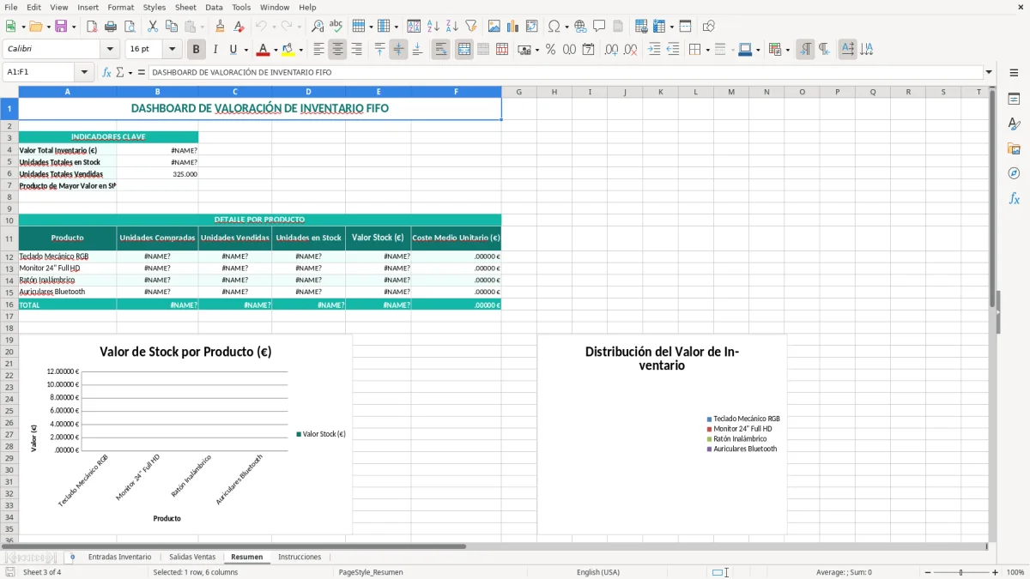Toggle Italic formatting button
1030x579 pixels.
pyautogui.click(x=215, y=50)
